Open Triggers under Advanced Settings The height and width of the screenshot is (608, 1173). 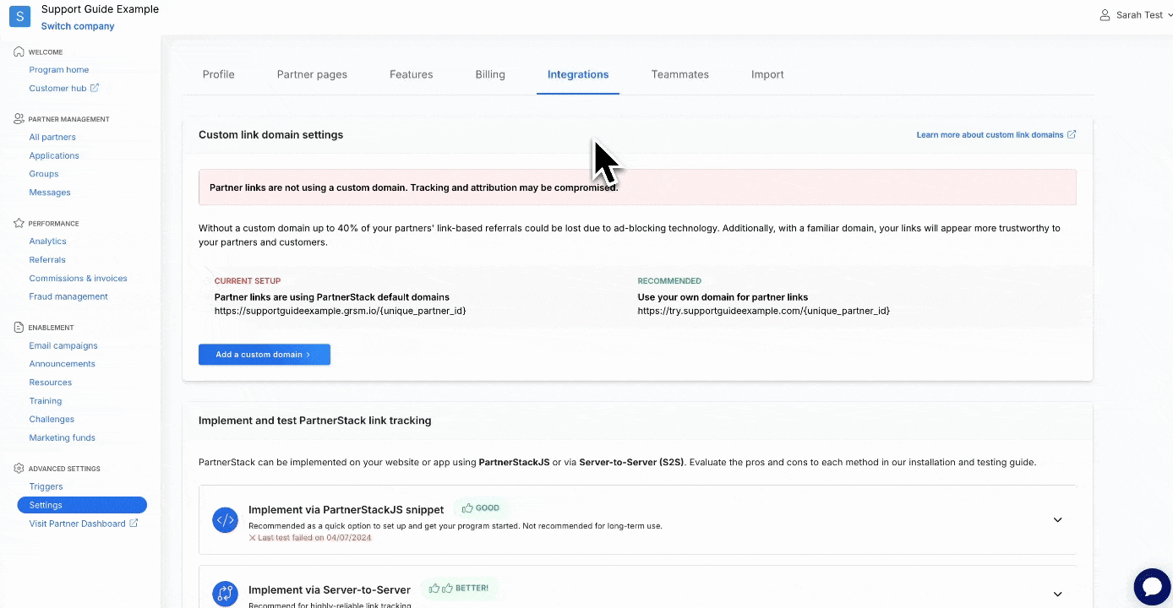(46, 486)
